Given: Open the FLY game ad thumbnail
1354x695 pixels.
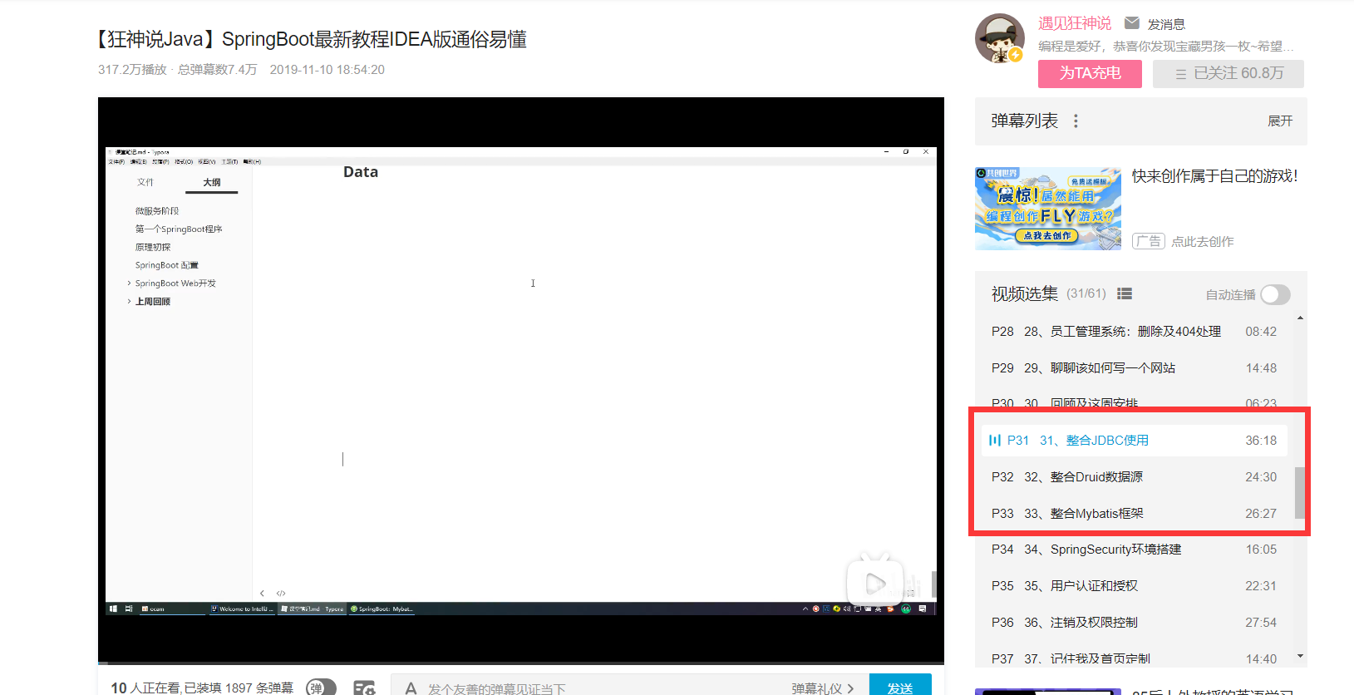Looking at the screenshot, I should 1048,209.
